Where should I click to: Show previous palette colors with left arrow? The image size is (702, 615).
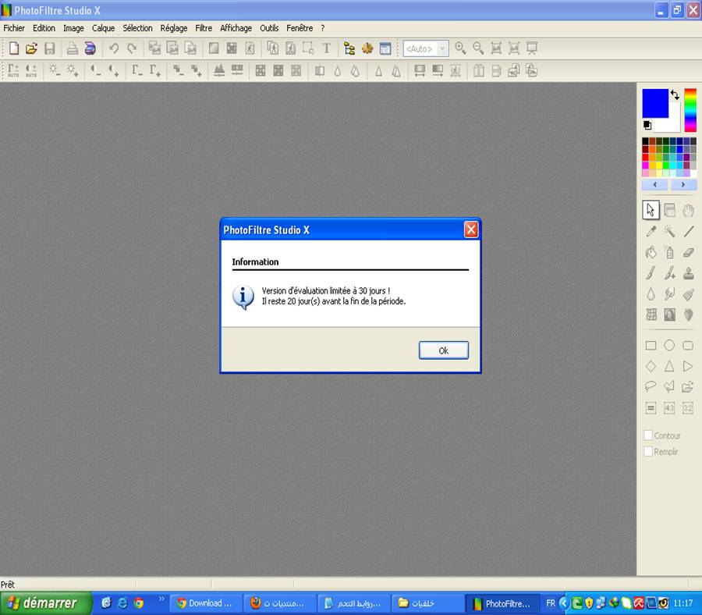(x=654, y=184)
